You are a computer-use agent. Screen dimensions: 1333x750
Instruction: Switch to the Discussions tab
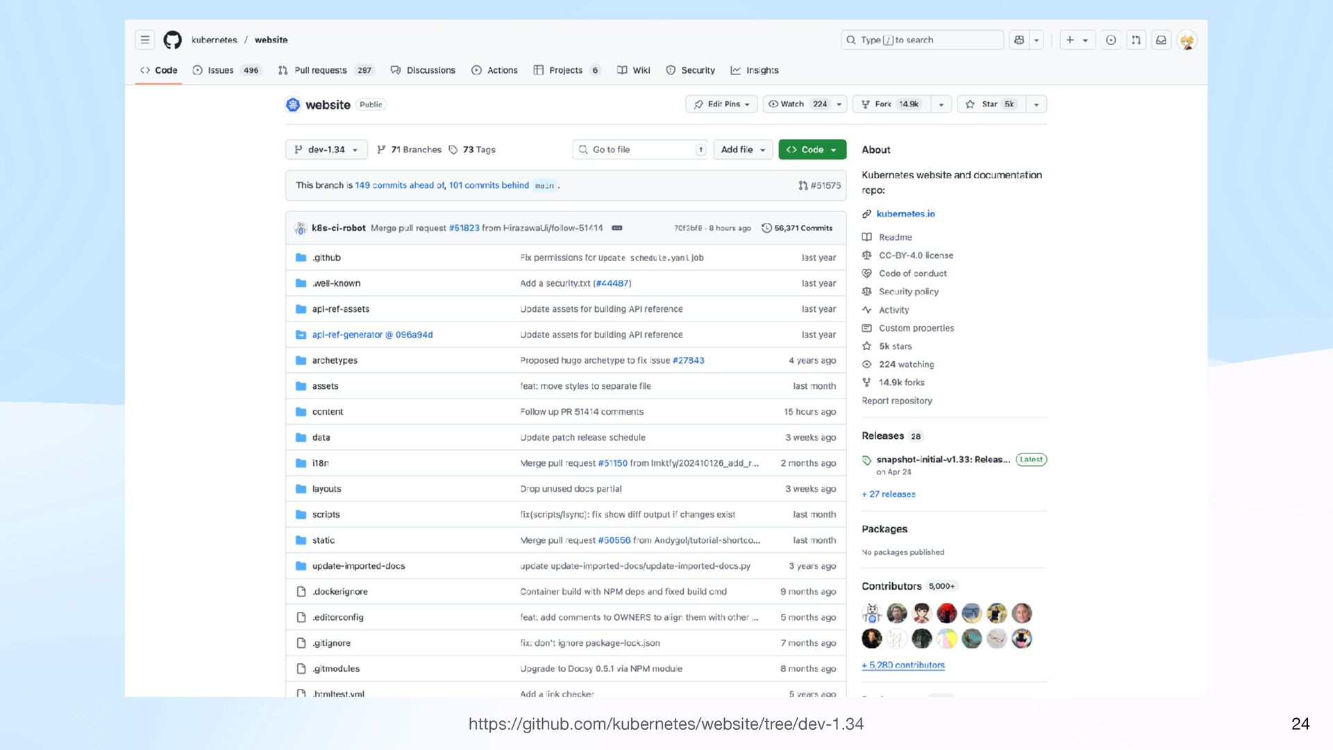tap(423, 70)
